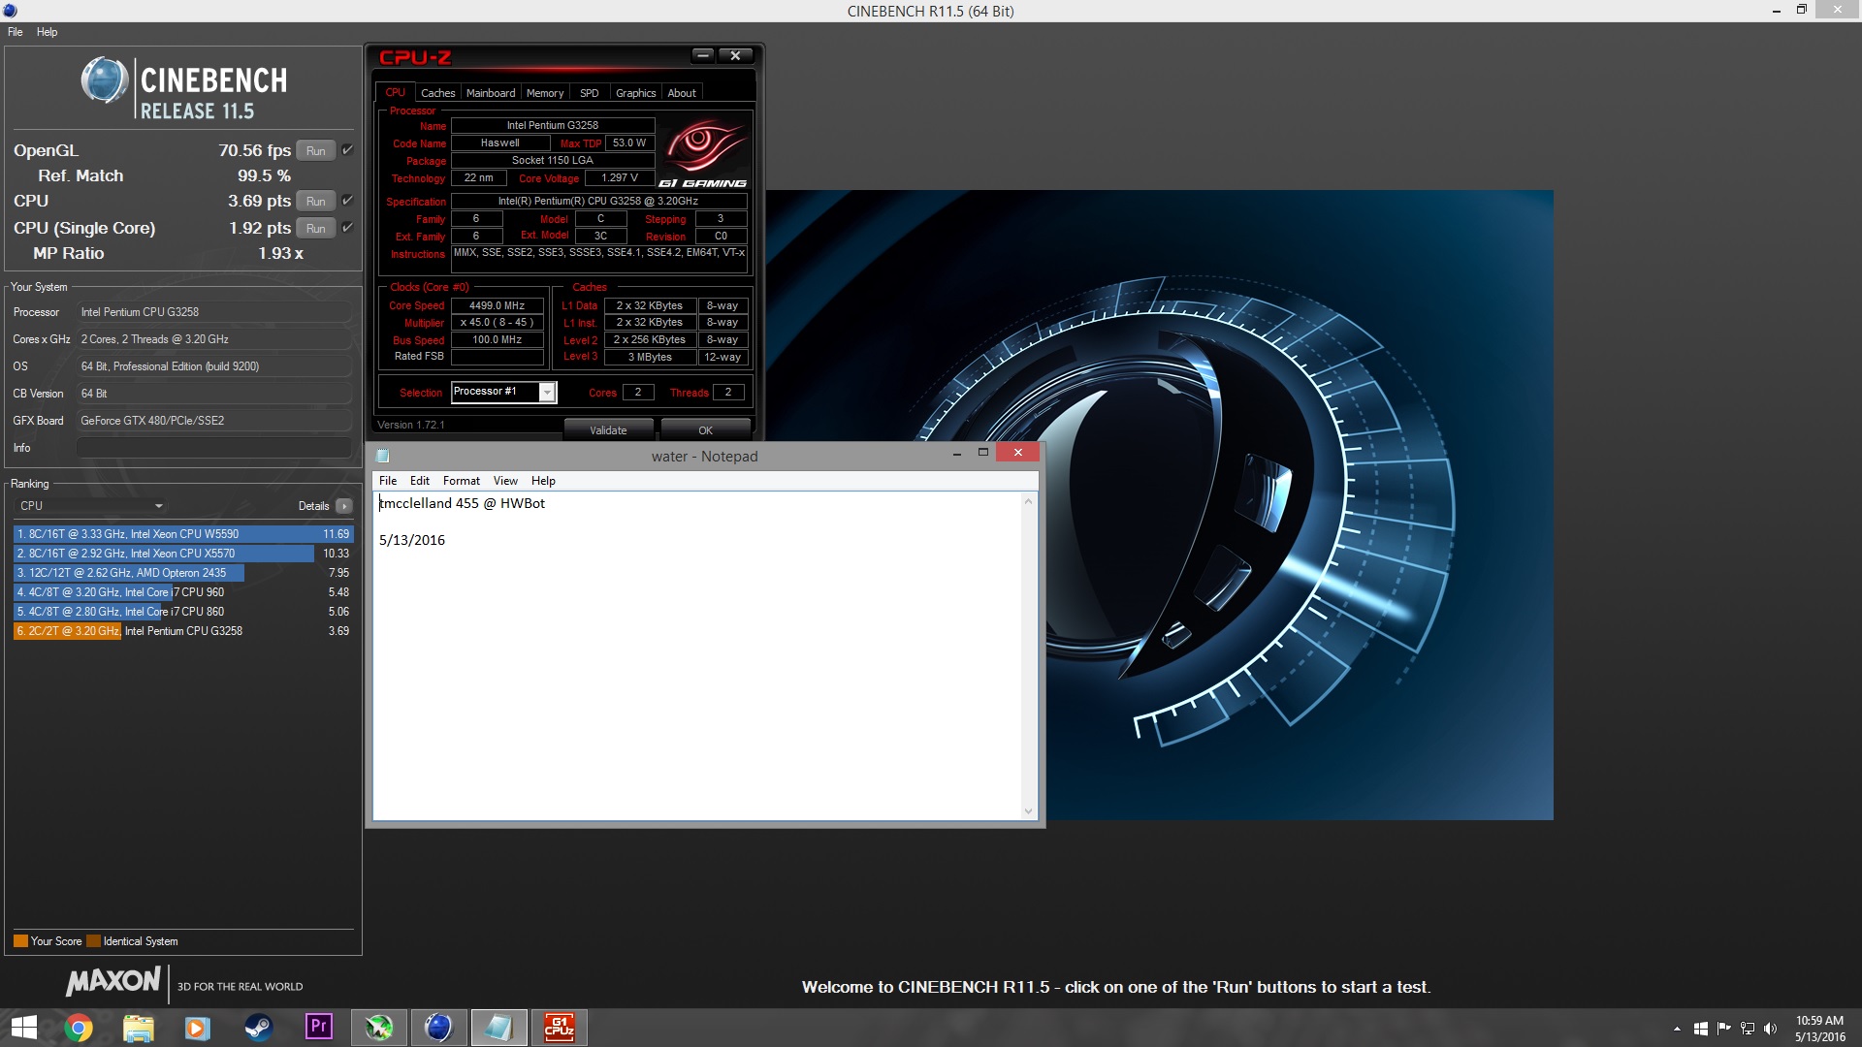Select ranking row AMD Opteron 2435

[x=183, y=573]
